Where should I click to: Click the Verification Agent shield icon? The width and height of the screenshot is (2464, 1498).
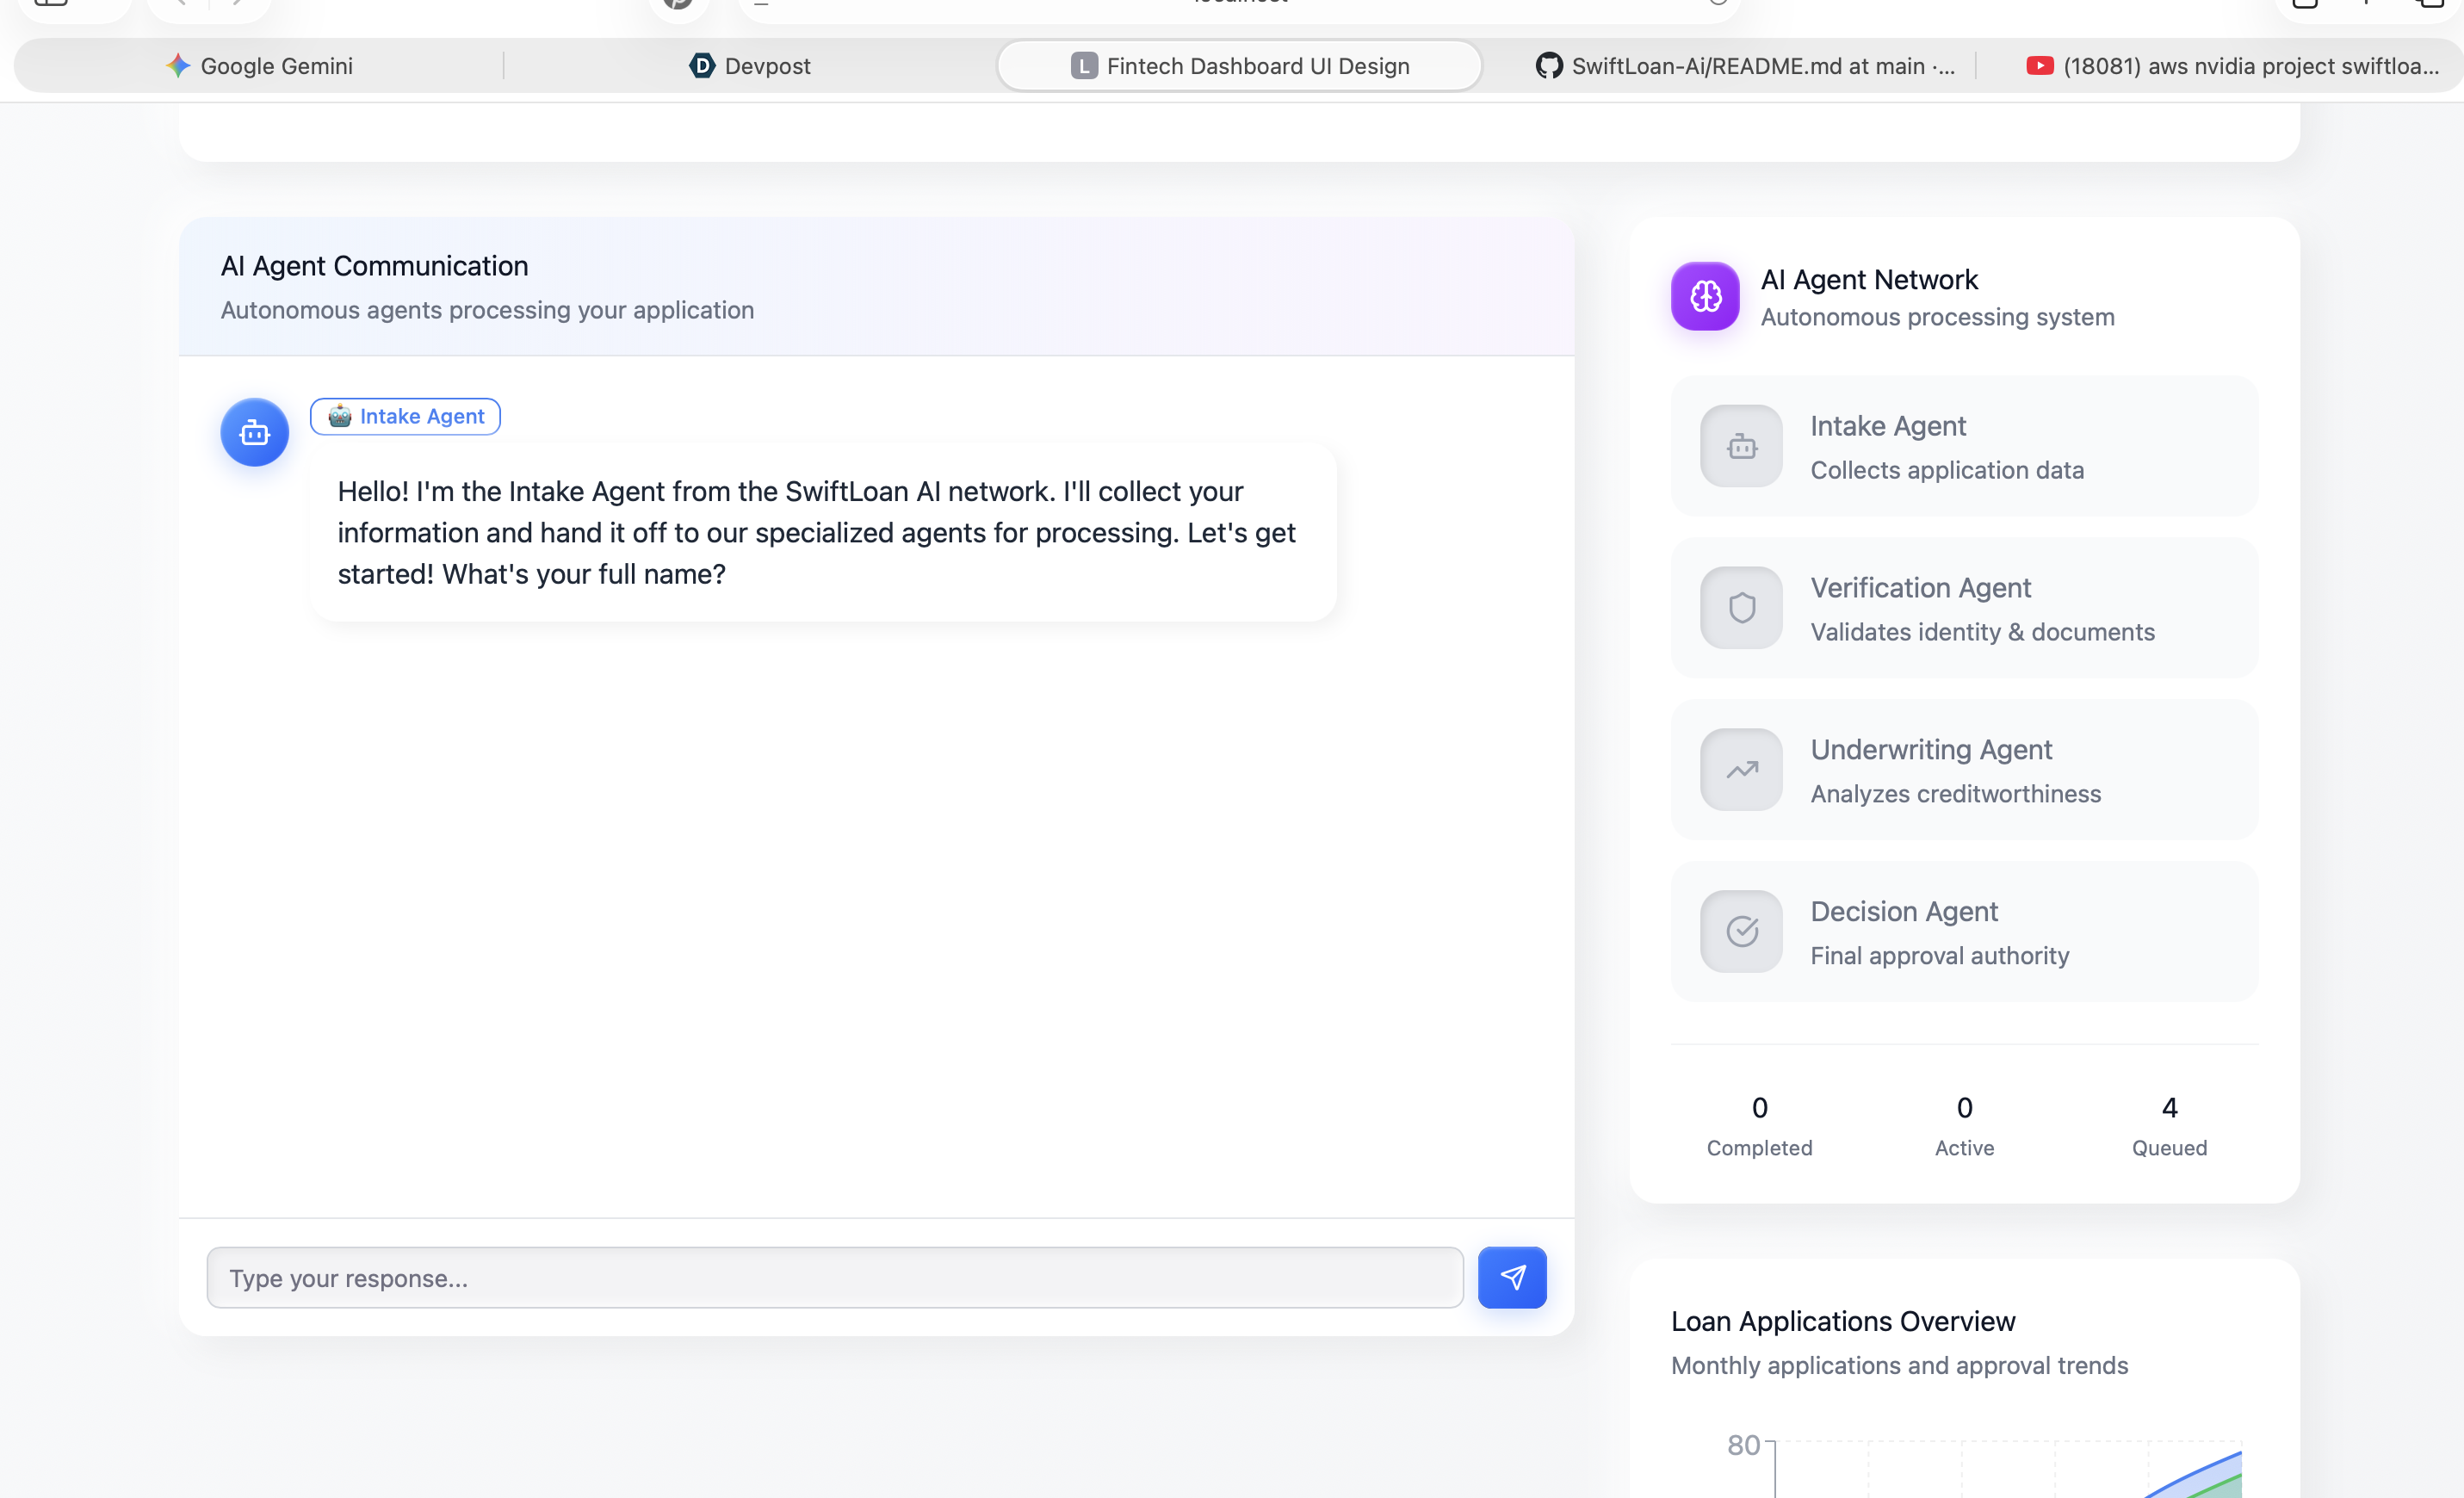click(1741, 608)
